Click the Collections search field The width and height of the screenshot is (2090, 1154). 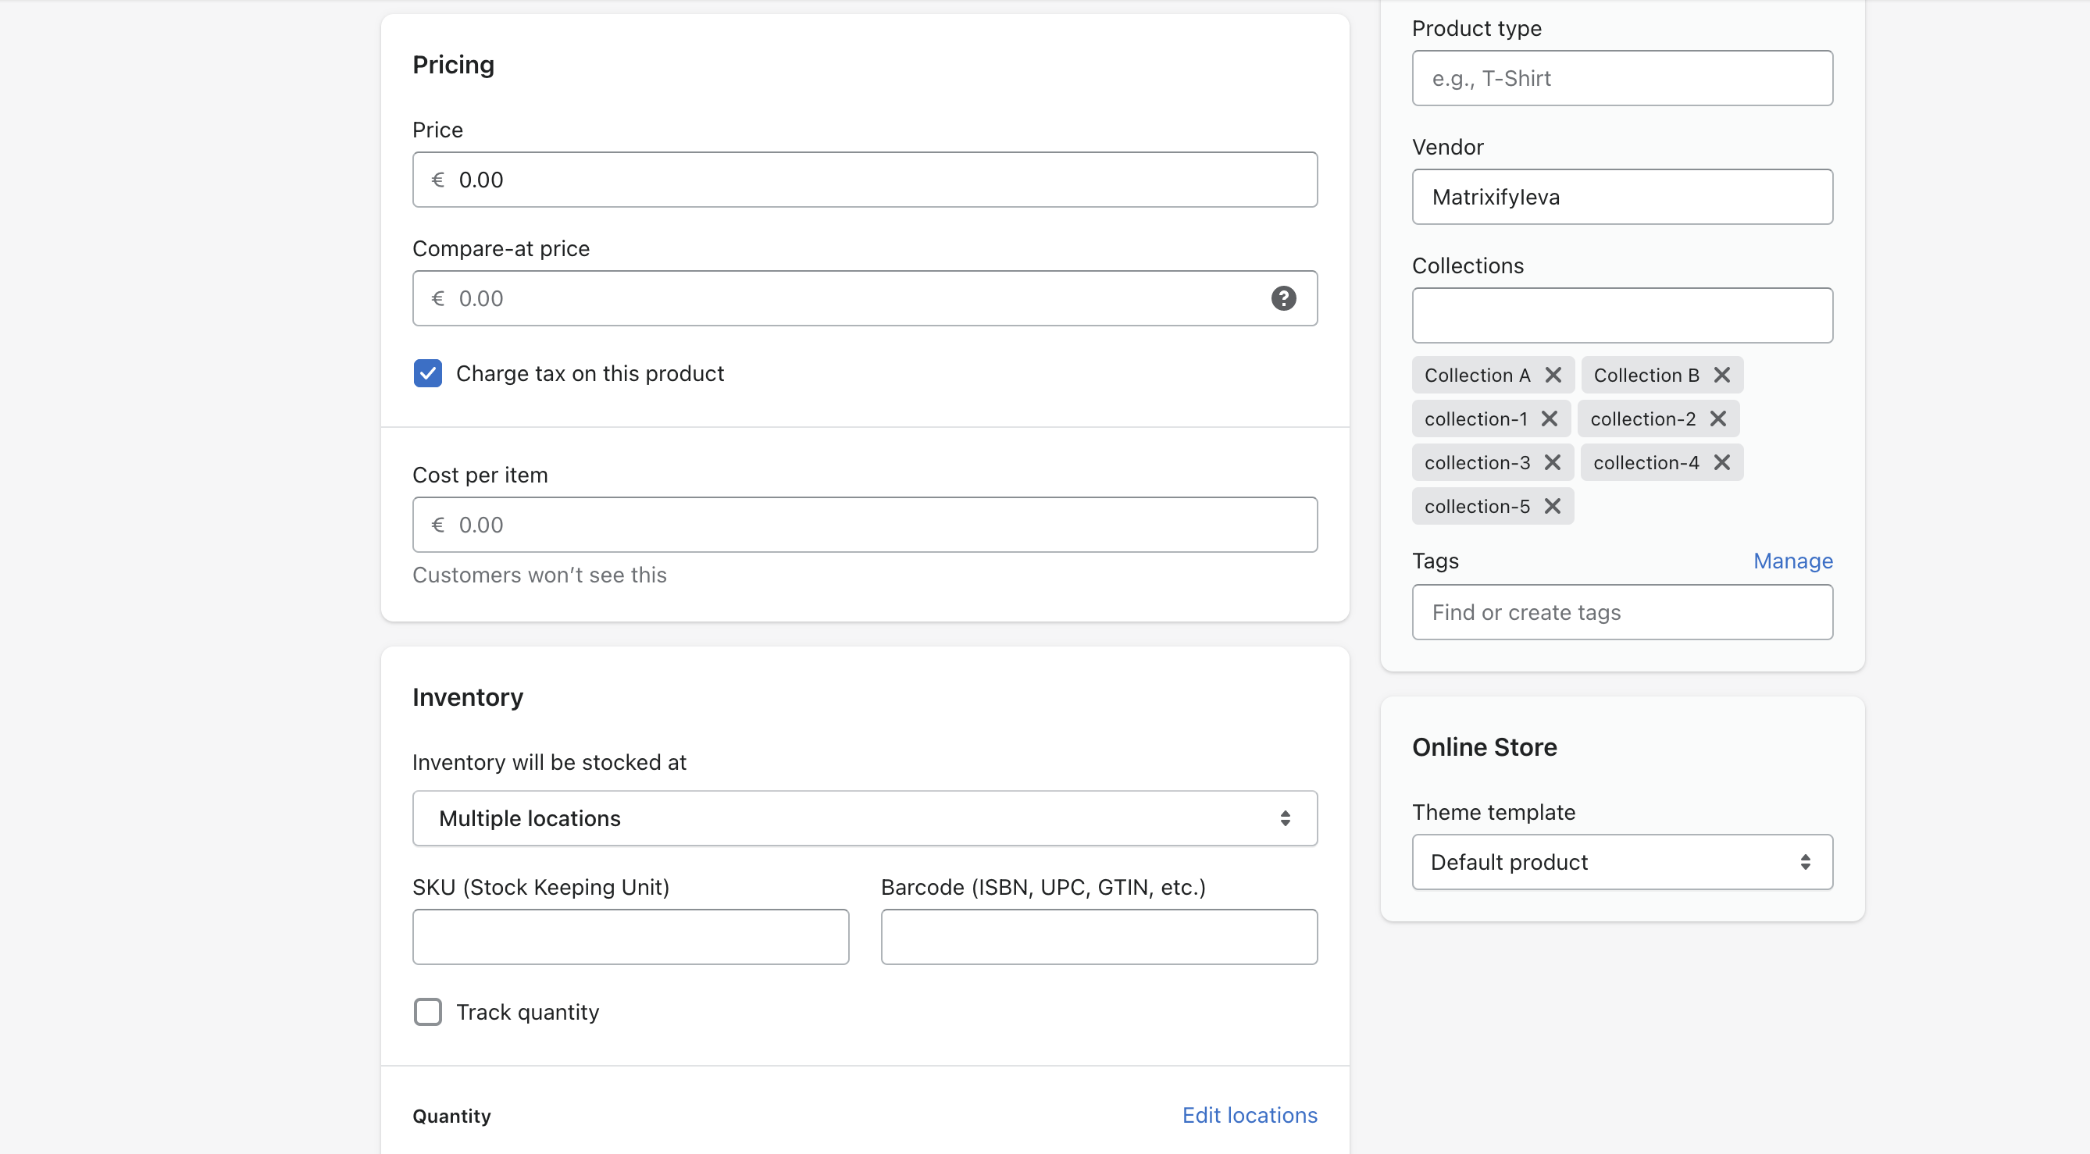click(1621, 315)
